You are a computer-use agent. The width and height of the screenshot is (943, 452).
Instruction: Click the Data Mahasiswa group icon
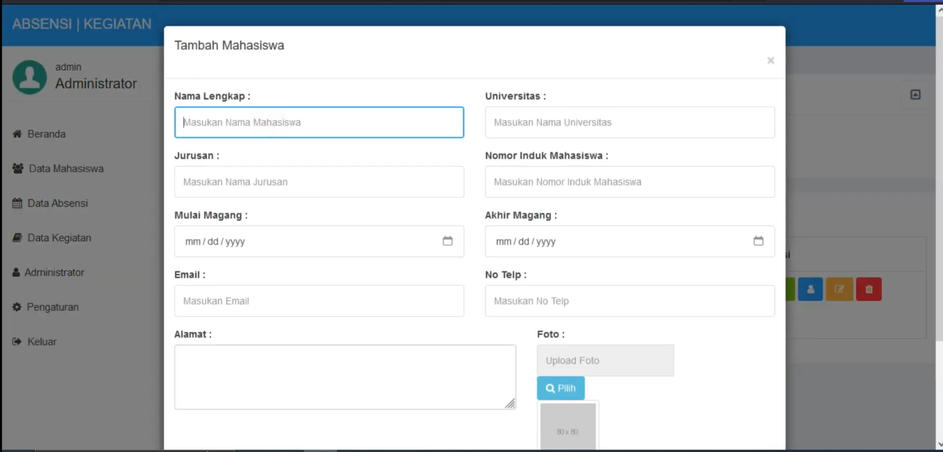pos(18,168)
